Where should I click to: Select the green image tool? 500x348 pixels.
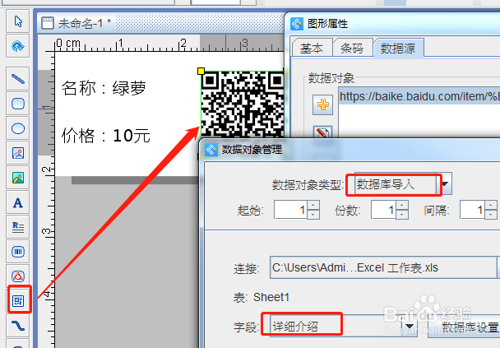18,178
